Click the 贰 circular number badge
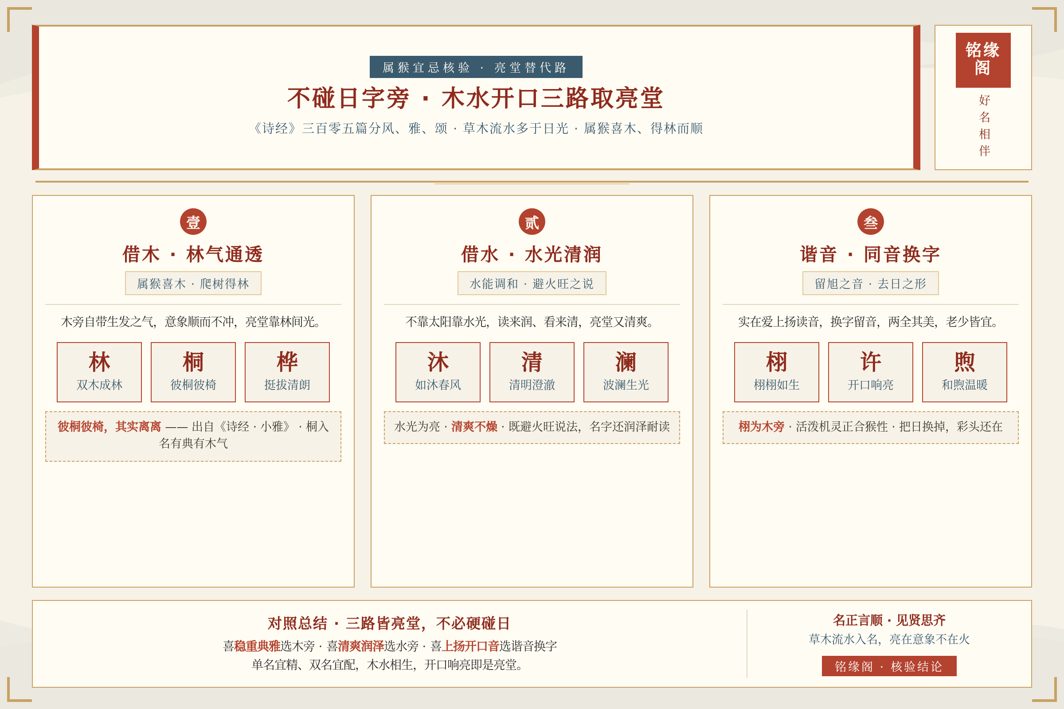This screenshot has height=709, width=1064. 532,222
